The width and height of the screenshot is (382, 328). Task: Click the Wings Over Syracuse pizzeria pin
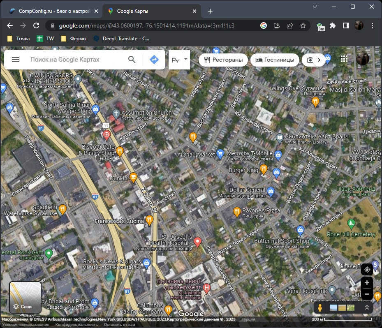point(315,102)
